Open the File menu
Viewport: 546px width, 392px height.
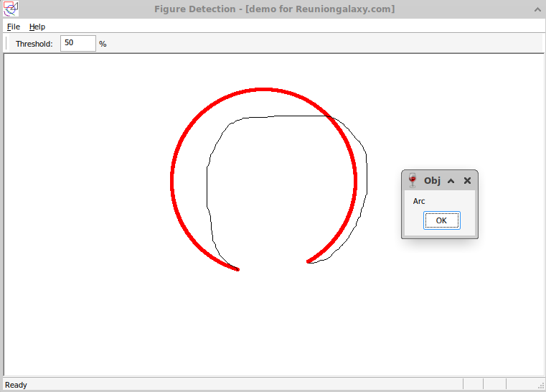coord(14,27)
